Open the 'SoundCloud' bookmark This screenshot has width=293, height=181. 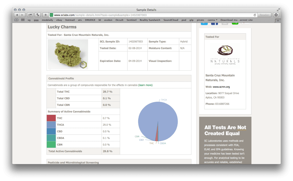click(171, 20)
